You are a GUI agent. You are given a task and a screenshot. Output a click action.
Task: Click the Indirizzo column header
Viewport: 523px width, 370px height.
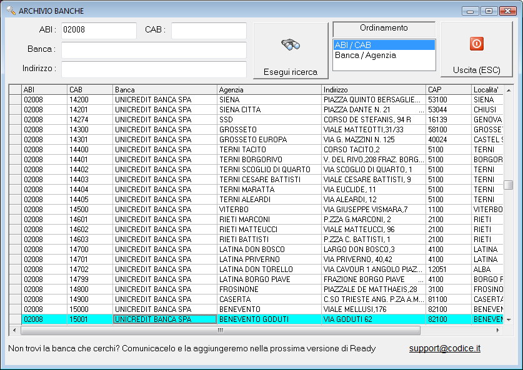(x=374, y=90)
